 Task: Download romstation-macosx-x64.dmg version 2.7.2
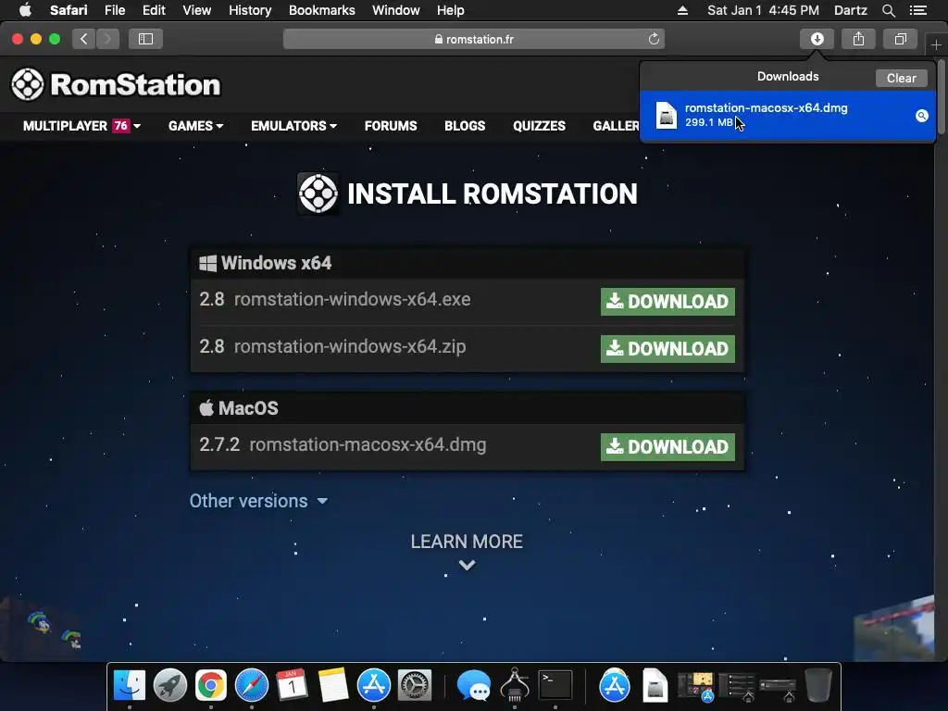(667, 447)
